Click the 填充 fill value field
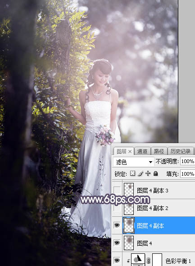The image size is (195, 266). click(187, 173)
